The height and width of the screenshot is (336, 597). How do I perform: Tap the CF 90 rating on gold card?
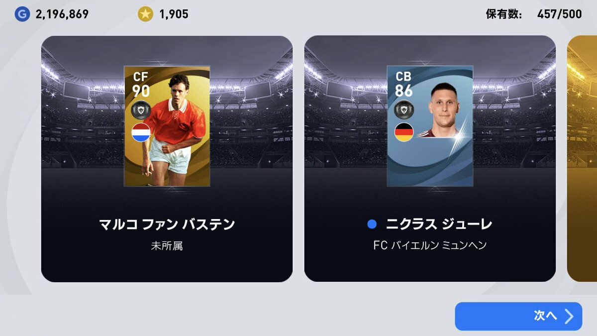(141, 85)
